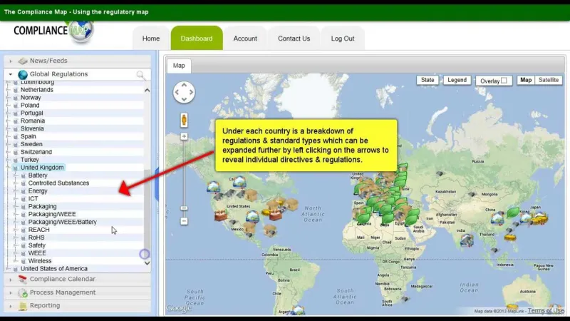Click the State map button

coord(427,80)
